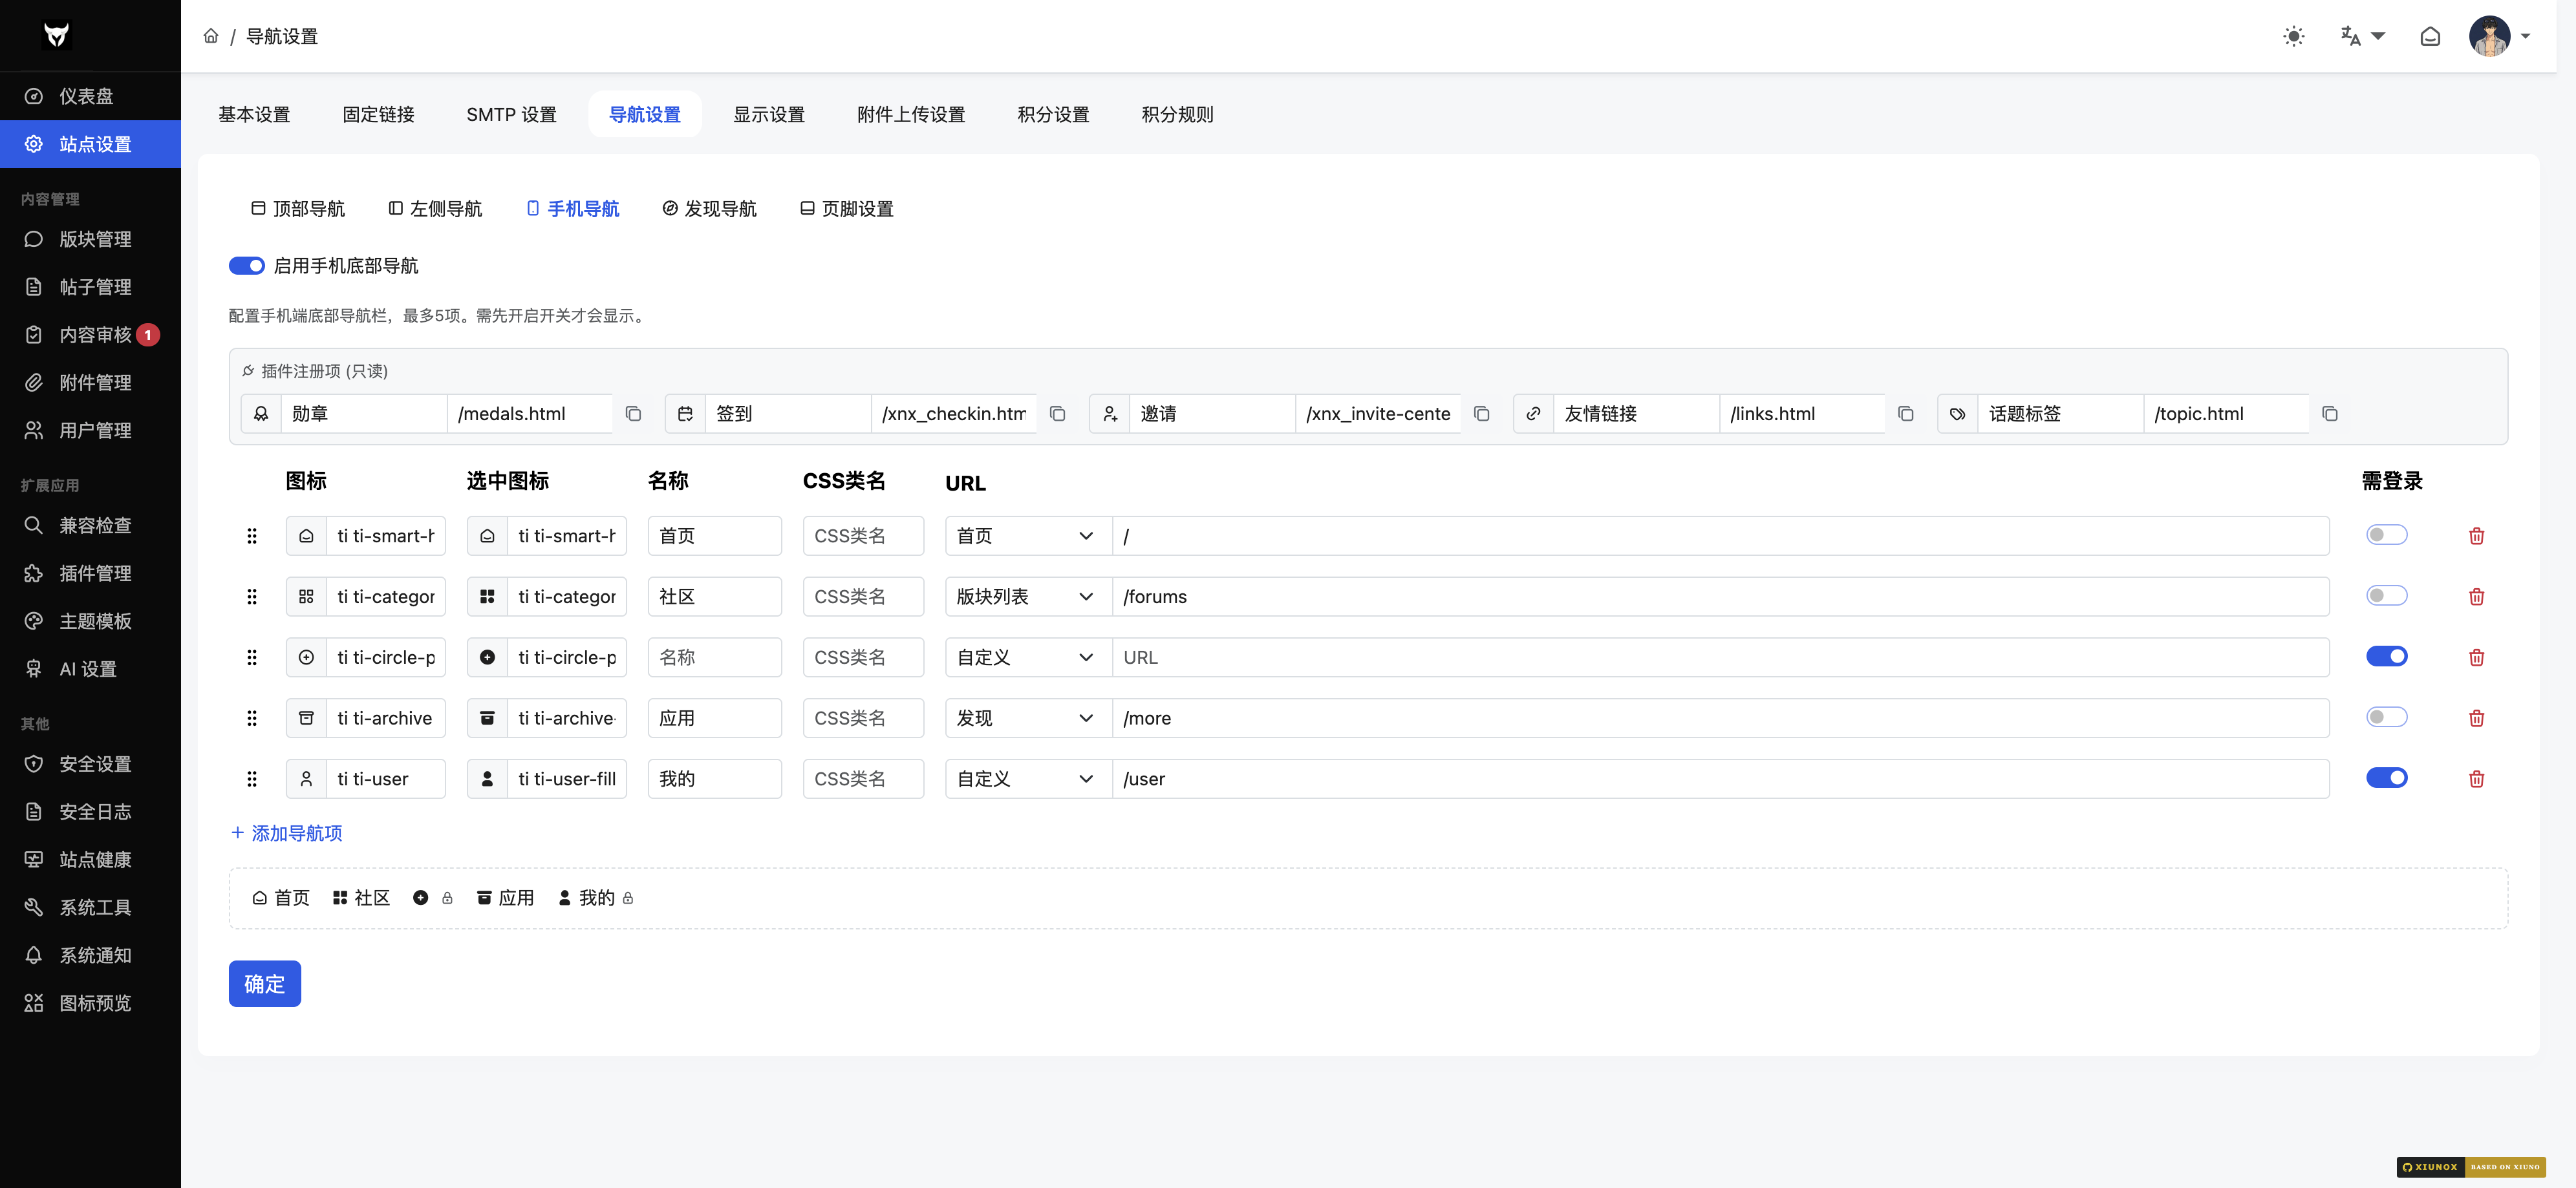Delete the 应用 navigation row
This screenshot has width=2576, height=1188.
pyautogui.click(x=2476, y=718)
